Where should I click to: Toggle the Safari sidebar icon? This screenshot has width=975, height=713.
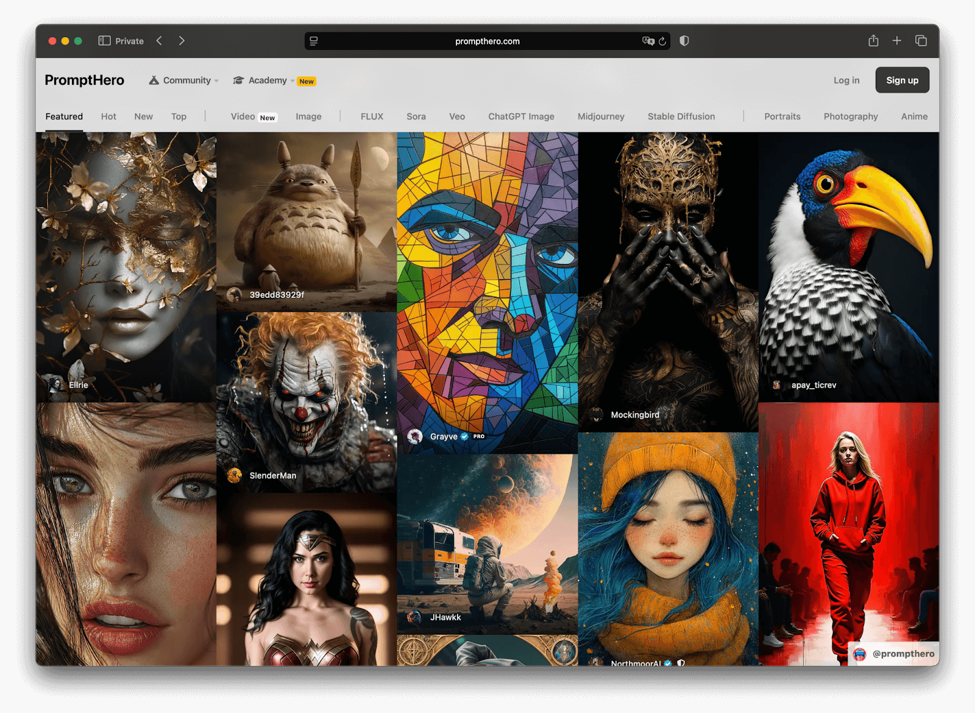[x=104, y=41]
